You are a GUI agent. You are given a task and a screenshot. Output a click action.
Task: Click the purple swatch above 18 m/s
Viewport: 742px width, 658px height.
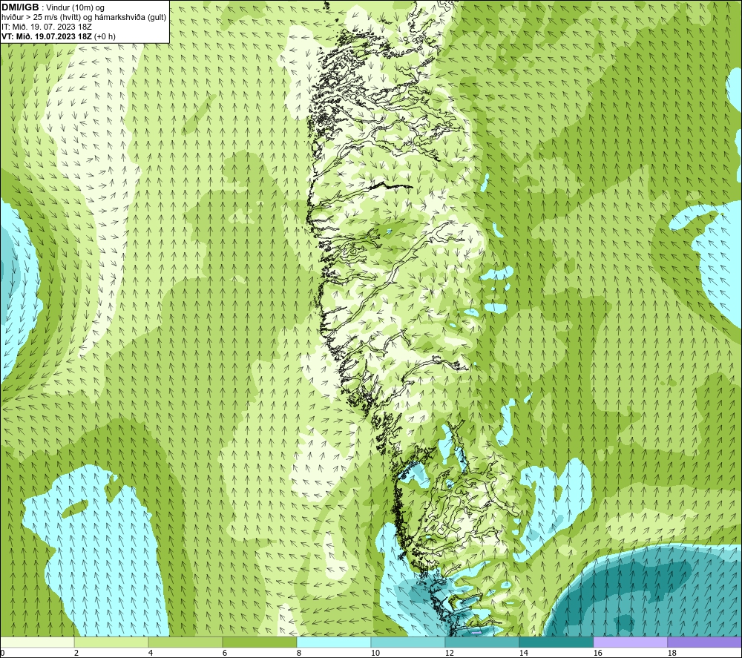tap(705, 642)
